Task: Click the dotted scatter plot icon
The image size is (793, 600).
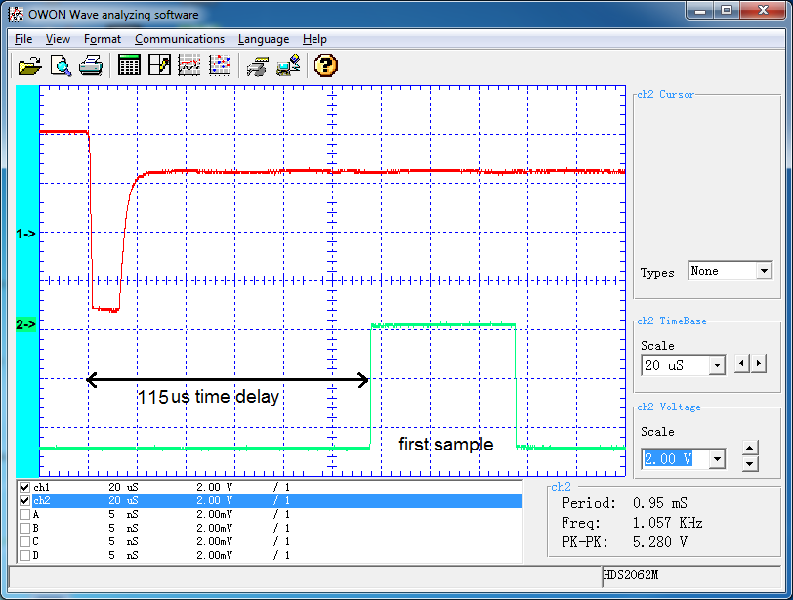Action: [221, 65]
